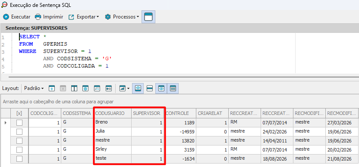Open the Exportar dropdown menu

84,17
